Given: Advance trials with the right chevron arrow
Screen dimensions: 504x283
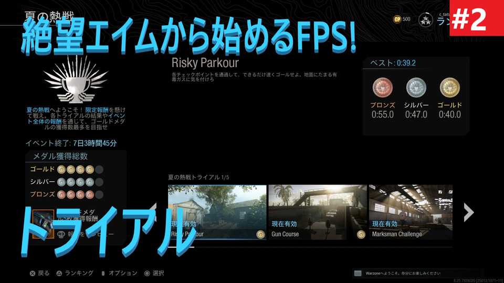Looking at the screenshot, I should click(469, 212).
